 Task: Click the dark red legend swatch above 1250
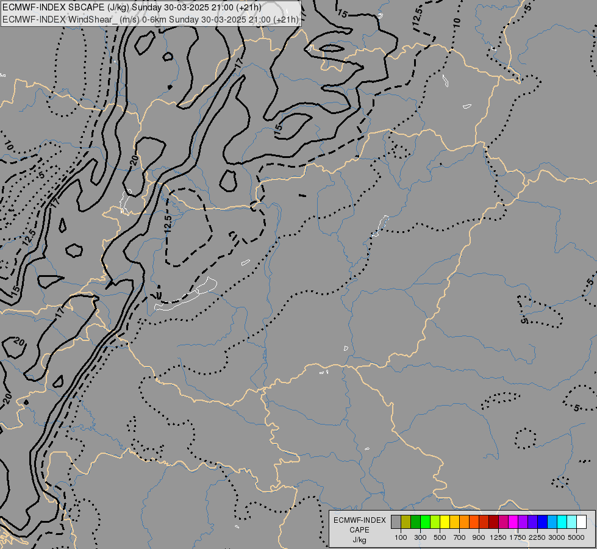click(x=494, y=522)
